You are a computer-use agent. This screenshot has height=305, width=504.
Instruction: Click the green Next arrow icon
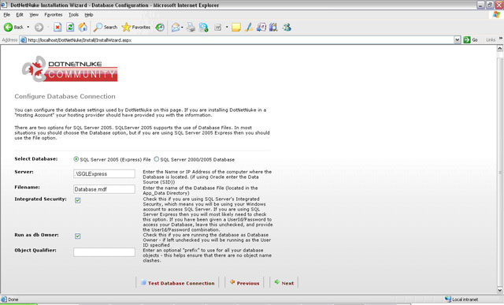tap(277, 282)
